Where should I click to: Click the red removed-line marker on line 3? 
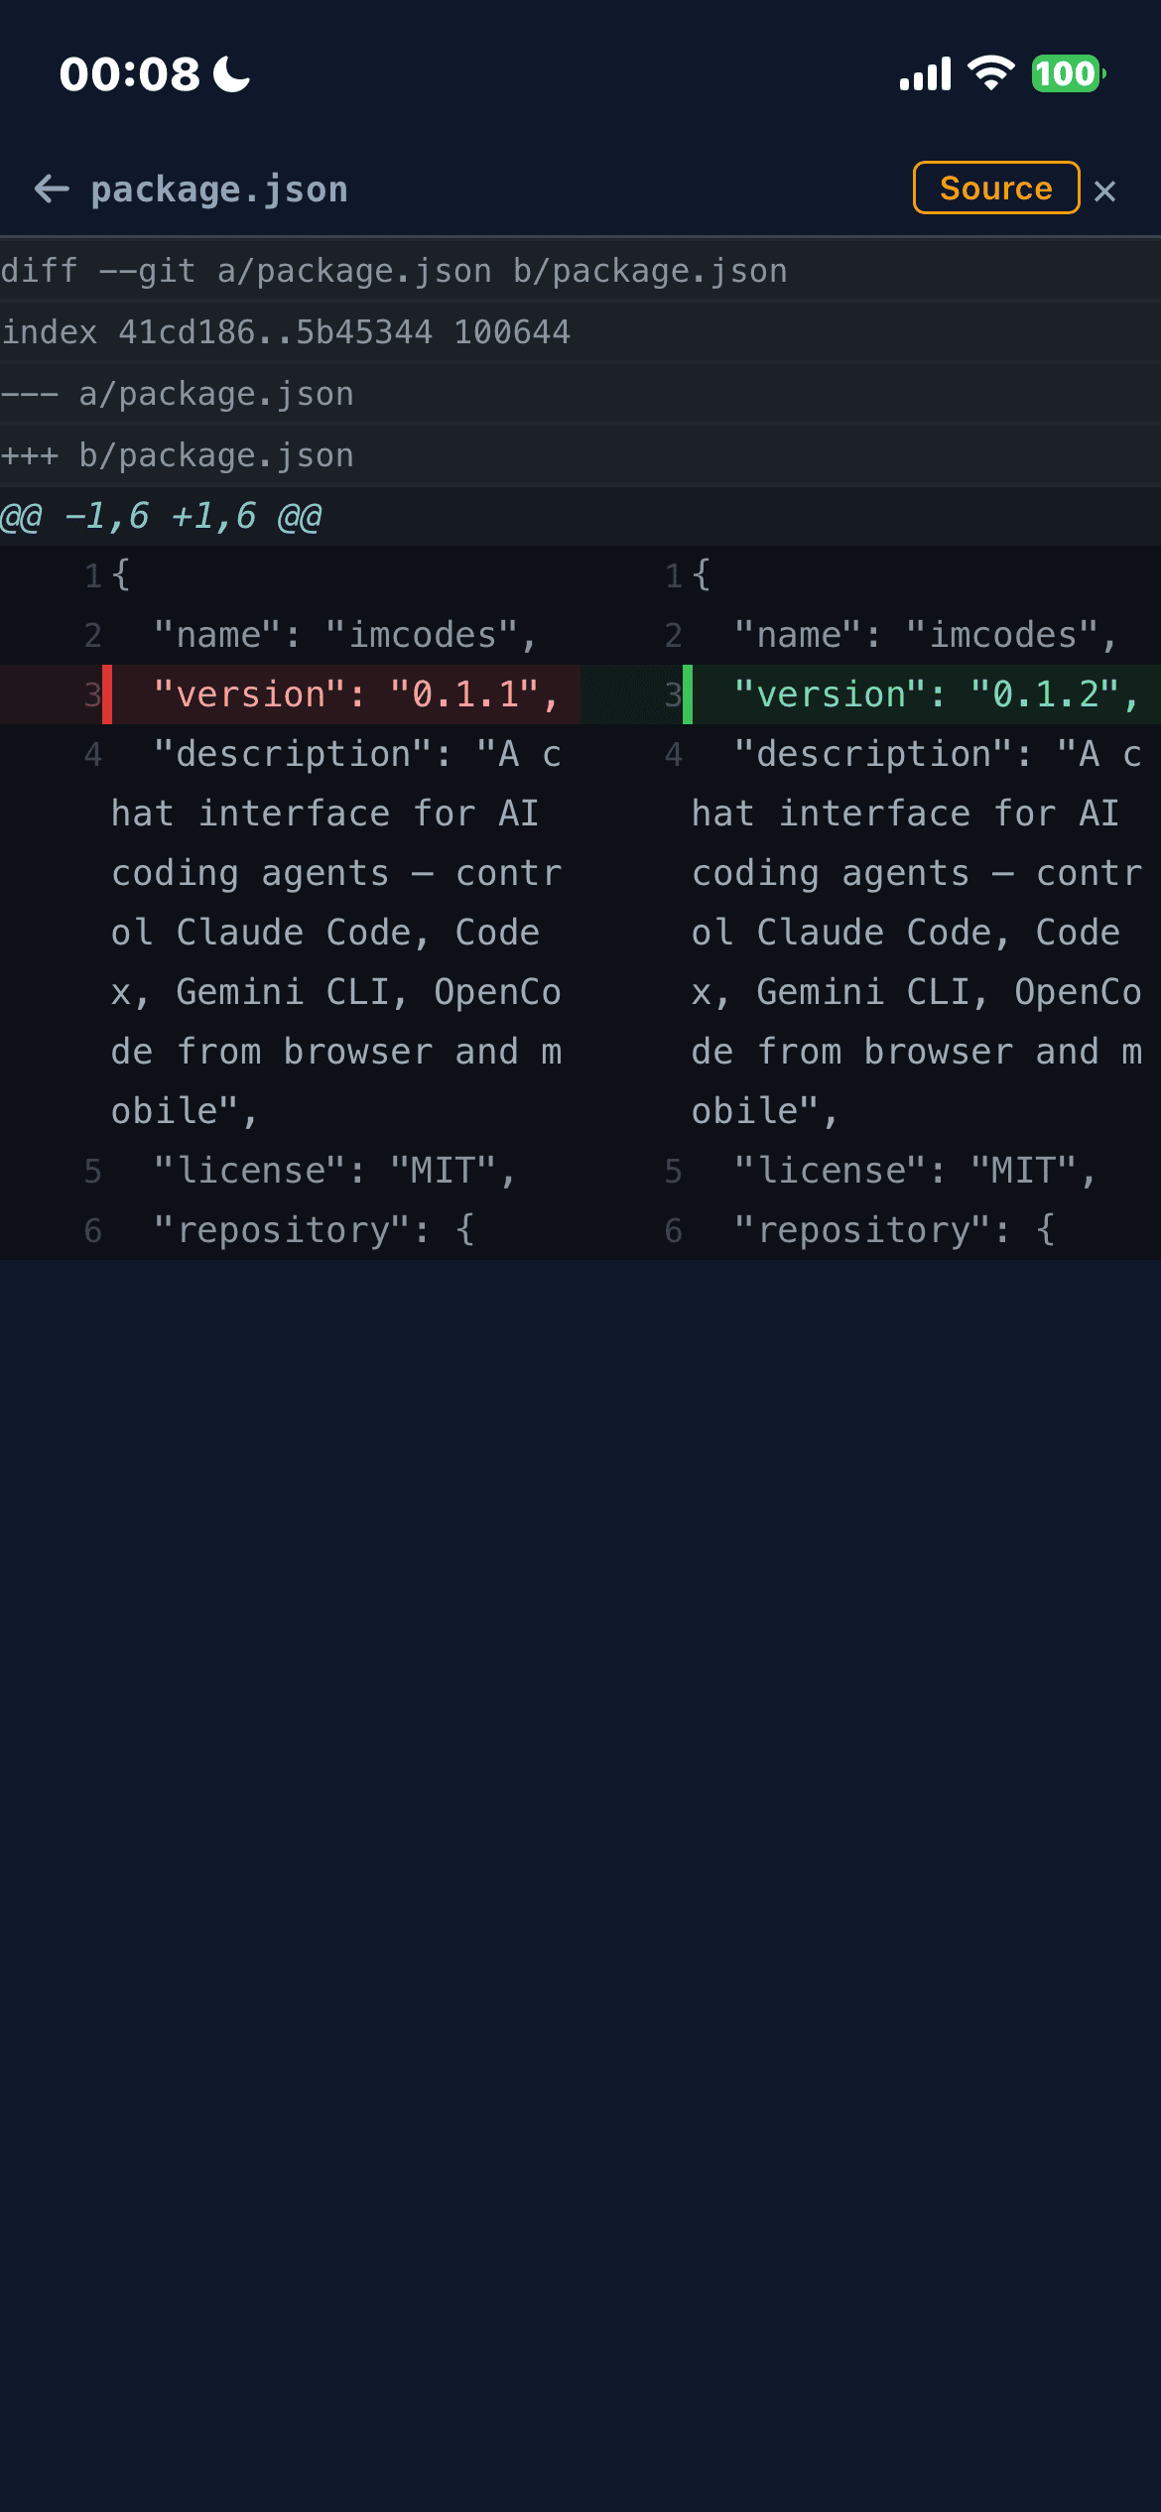(x=107, y=694)
